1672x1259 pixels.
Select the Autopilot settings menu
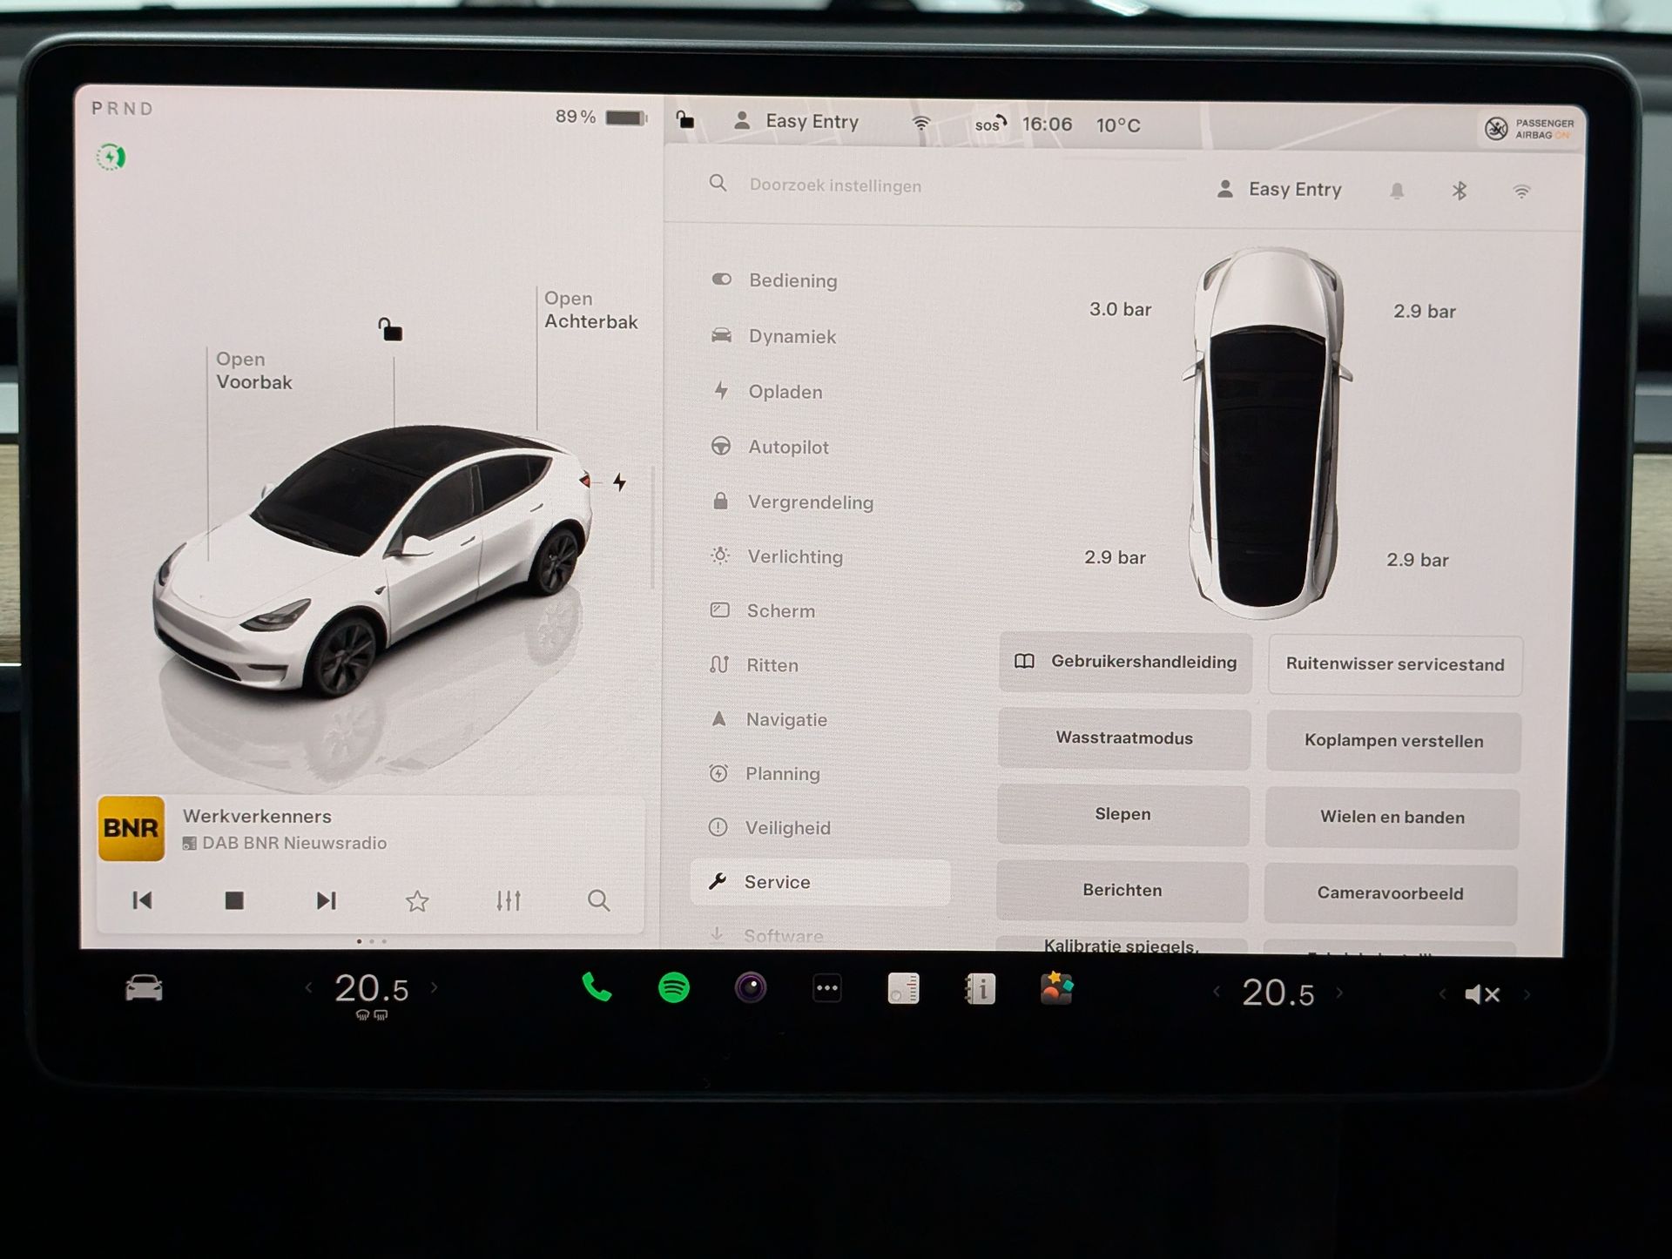coord(787,447)
